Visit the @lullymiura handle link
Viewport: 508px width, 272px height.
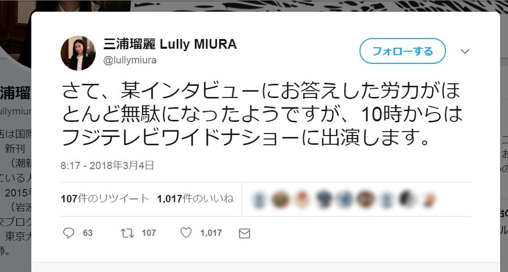point(130,60)
